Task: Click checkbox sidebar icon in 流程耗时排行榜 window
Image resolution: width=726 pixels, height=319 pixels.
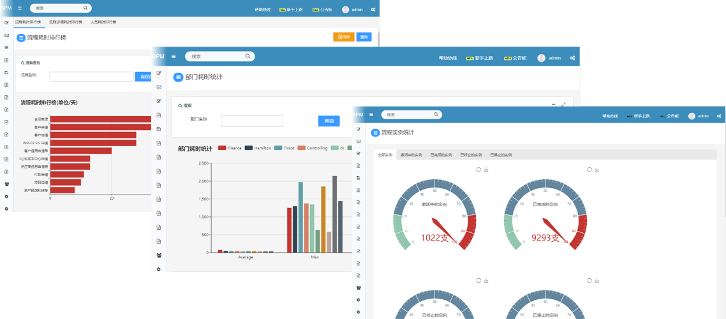Action: [x=6, y=47]
